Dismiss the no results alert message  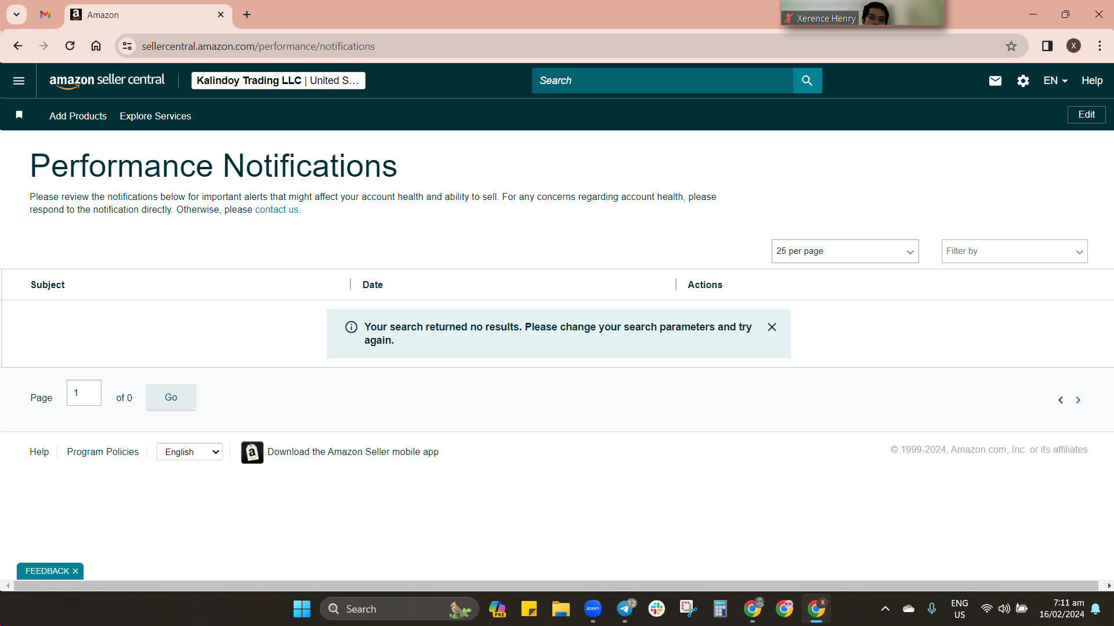(772, 327)
